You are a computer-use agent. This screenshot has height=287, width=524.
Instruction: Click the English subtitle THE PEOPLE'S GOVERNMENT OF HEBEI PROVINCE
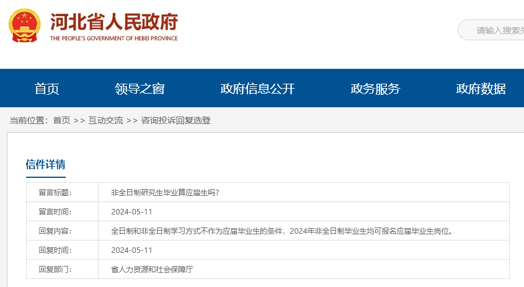click(x=114, y=38)
